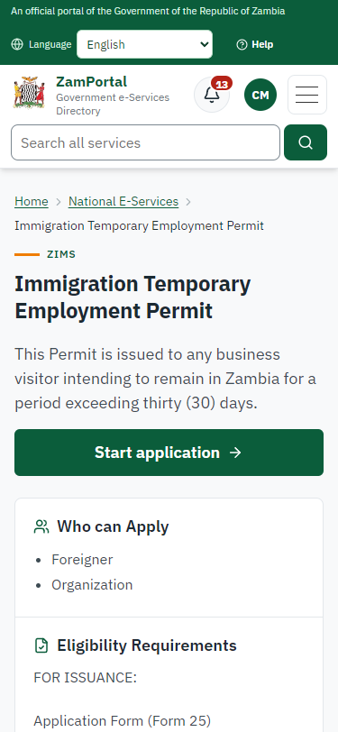Click the Eligibility Requirements heading

147,645
